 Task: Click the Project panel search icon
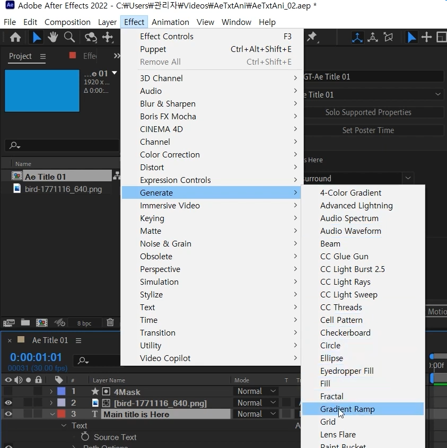[14, 145]
